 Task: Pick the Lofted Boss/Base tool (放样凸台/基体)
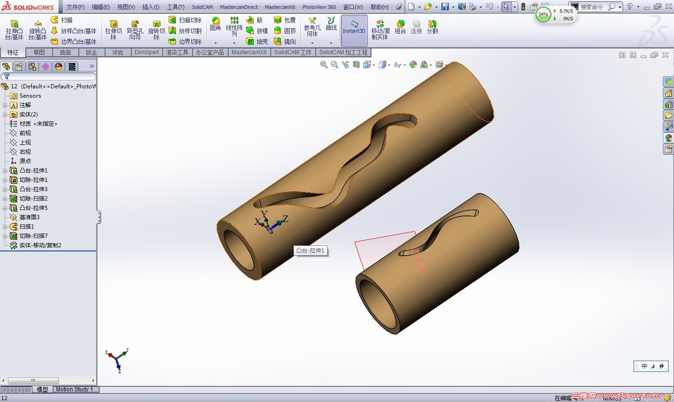73,31
